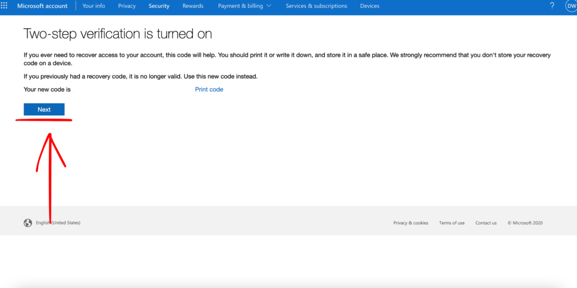Switch to the Privacy tab

coord(127,6)
